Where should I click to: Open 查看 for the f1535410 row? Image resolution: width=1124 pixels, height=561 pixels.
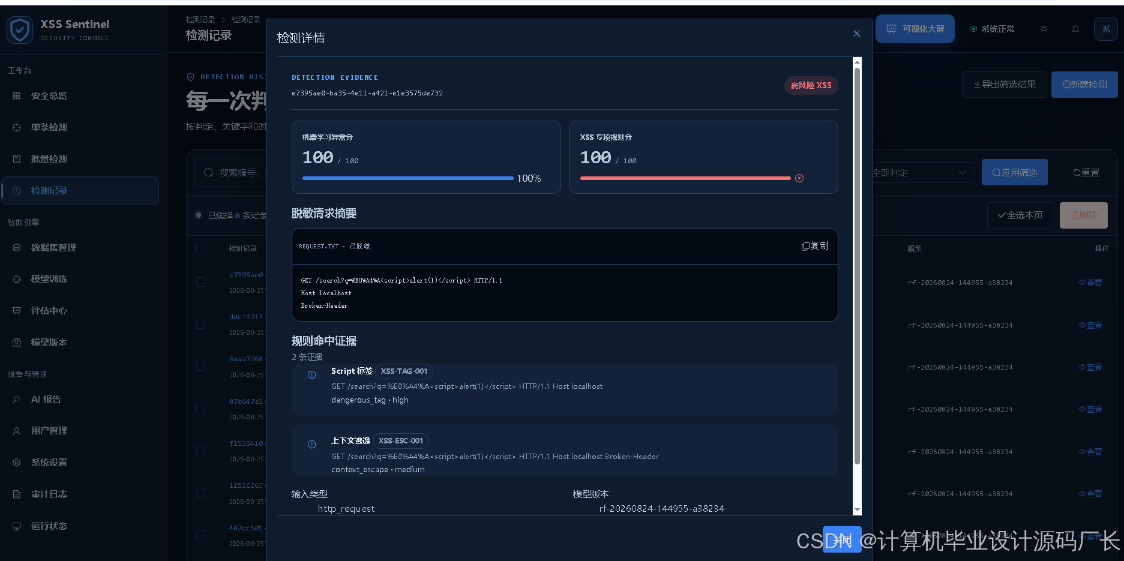click(1090, 452)
